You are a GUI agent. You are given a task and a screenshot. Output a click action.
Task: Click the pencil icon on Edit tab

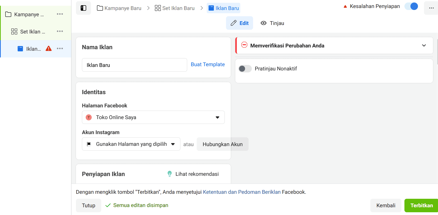(234, 23)
